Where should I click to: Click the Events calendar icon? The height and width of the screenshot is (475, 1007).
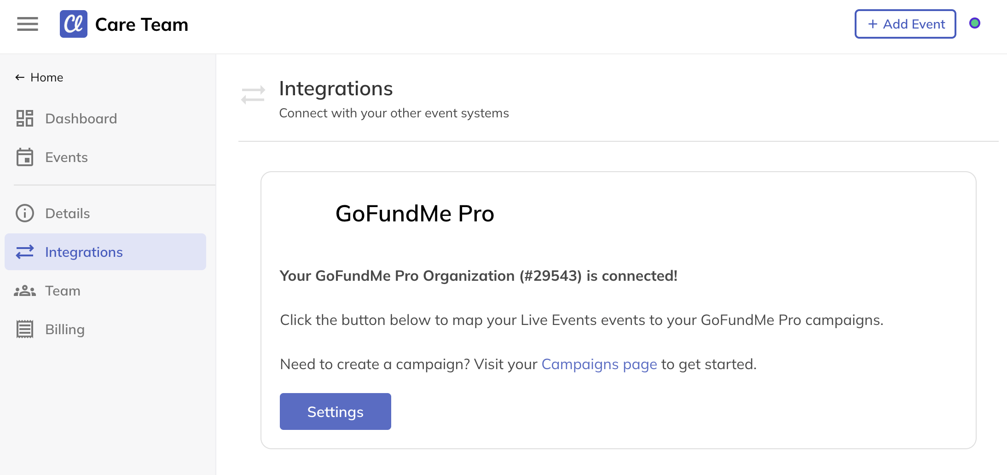click(x=25, y=157)
